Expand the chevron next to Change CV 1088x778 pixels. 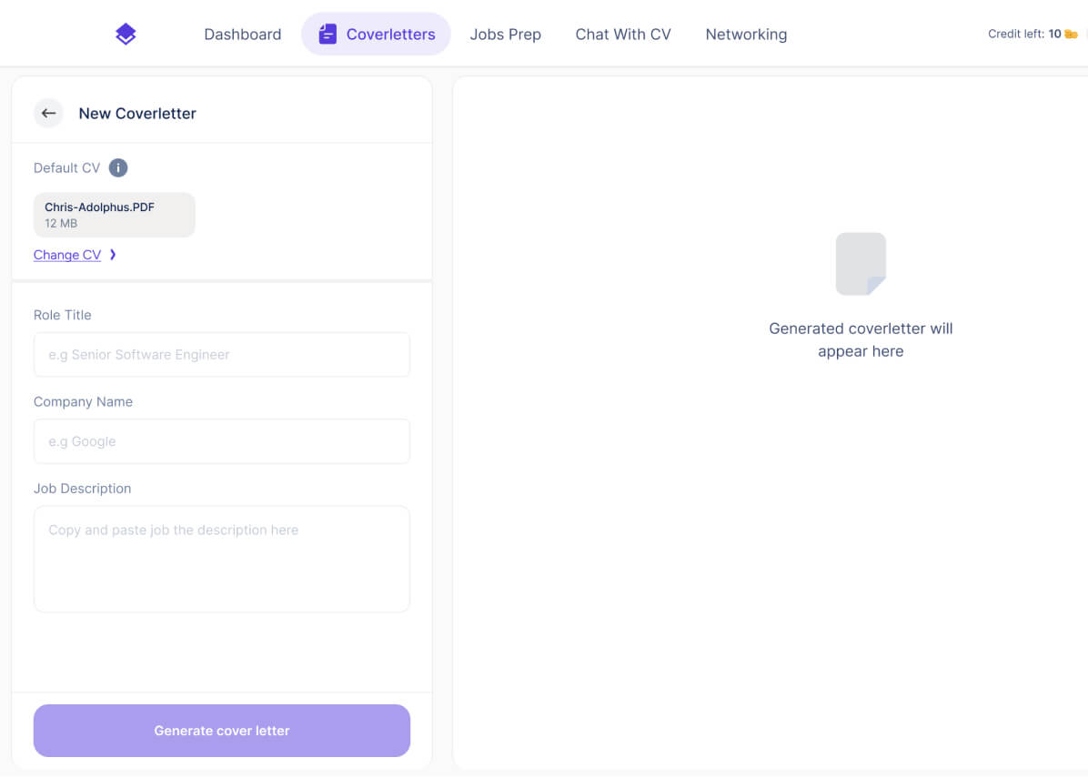click(113, 255)
